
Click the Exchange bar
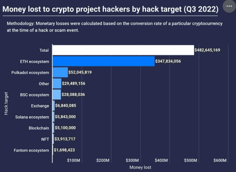[53, 106]
